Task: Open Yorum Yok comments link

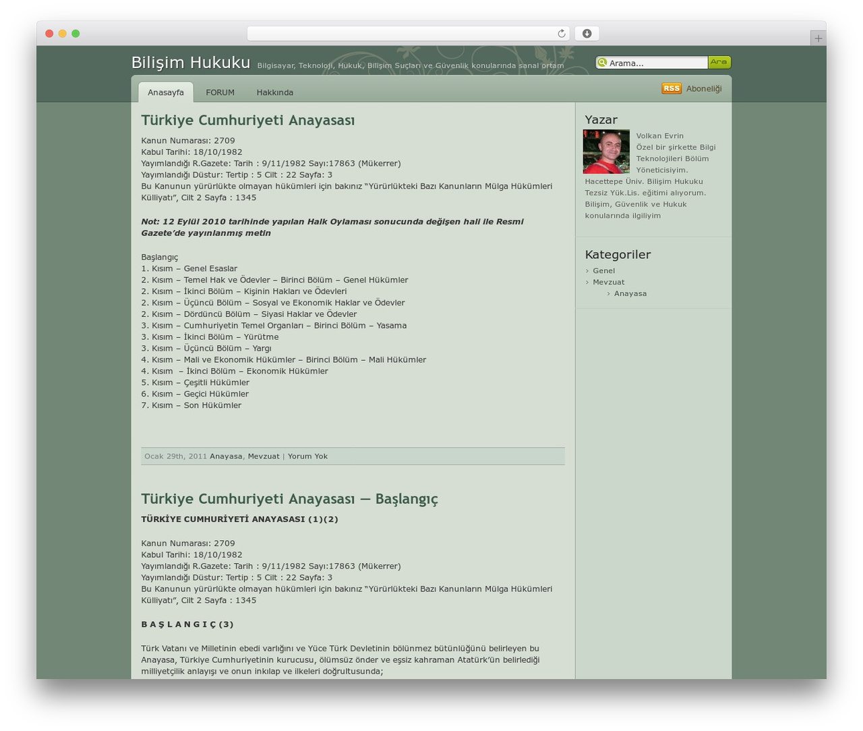Action: tap(307, 457)
